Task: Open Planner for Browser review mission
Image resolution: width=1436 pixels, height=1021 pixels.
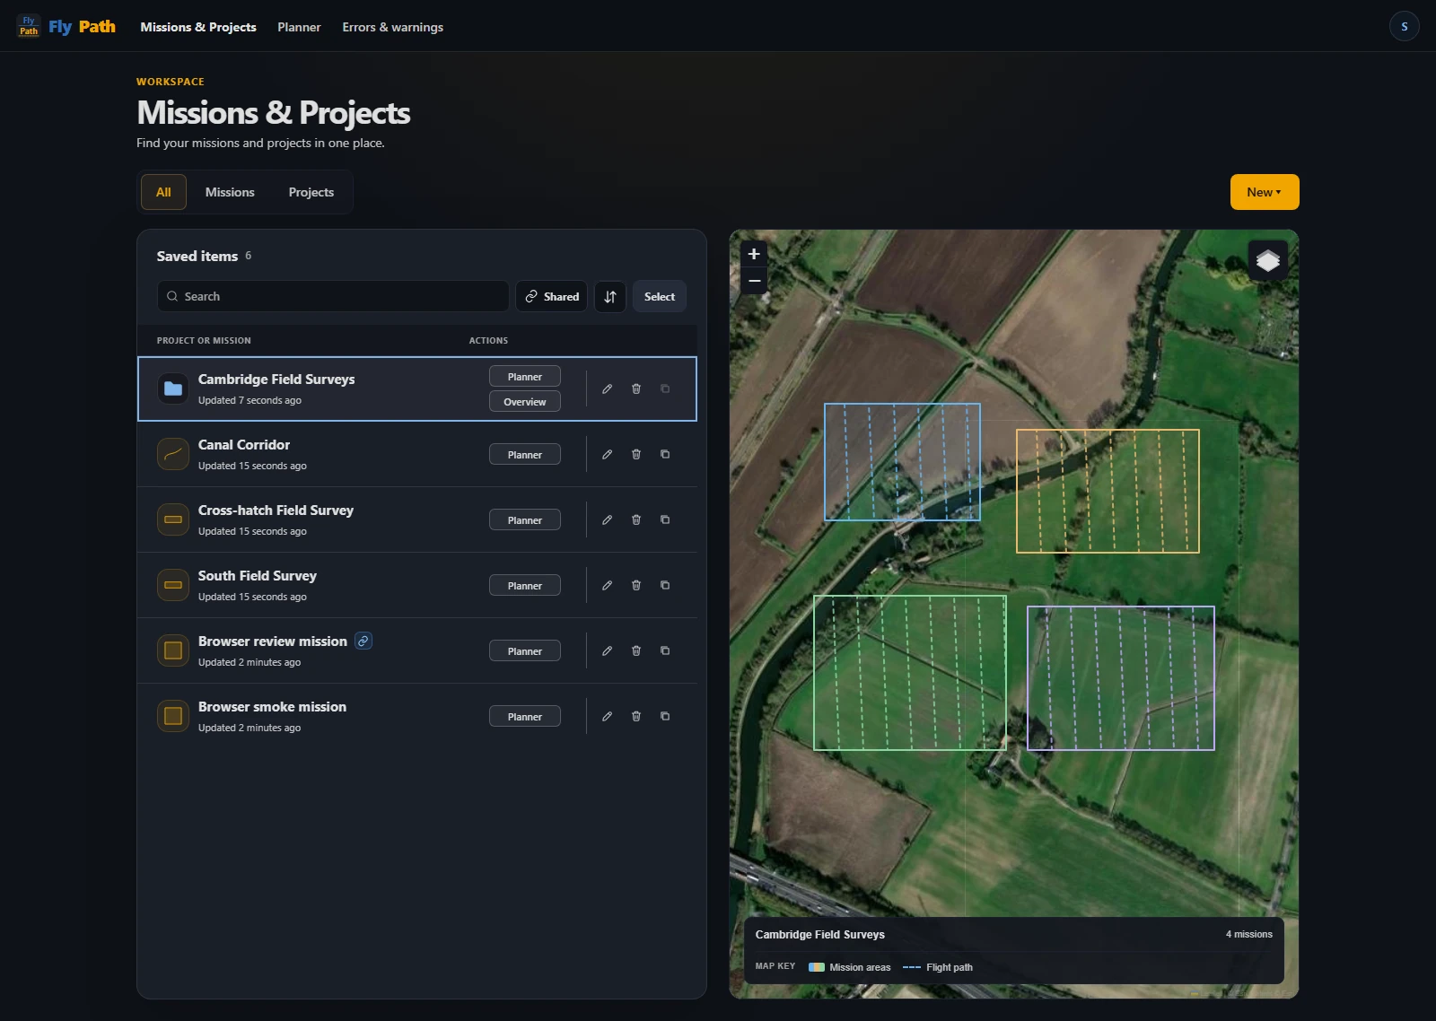Action: click(525, 651)
